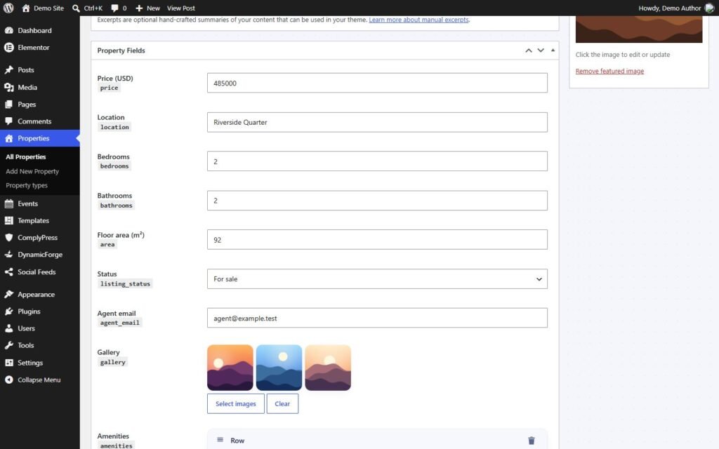Move Property Fields panel down
The width and height of the screenshot is (719, 449).
[x=541, y=51]
